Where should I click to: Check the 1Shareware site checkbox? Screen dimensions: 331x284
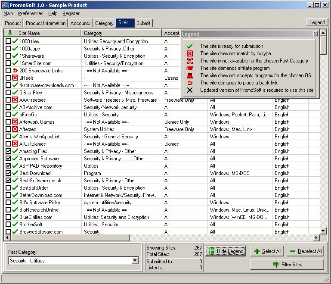pos(8,56)
